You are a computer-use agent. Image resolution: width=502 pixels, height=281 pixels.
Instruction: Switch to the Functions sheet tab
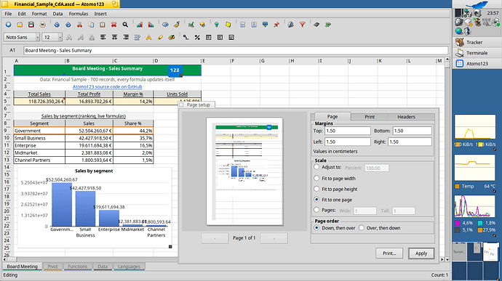77,266
